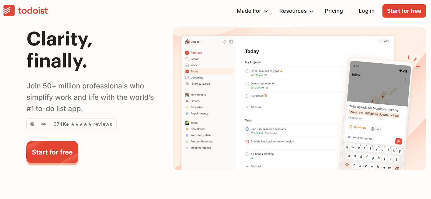The image size is (431, 199).
Task: Toggle the sidebar panel icon
Action: point(231,42)
